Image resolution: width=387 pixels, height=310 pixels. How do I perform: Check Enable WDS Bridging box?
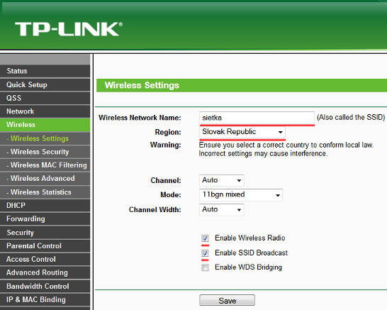coord(205,267)
